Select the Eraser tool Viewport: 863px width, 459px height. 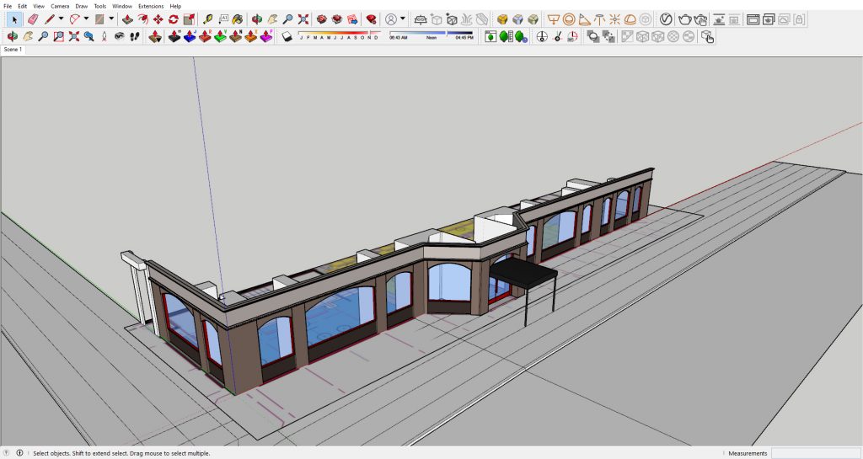click(x=33, y=19)
